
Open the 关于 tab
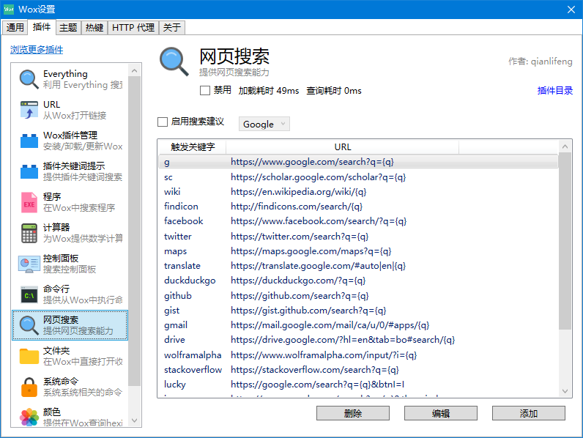coord(172,28)
